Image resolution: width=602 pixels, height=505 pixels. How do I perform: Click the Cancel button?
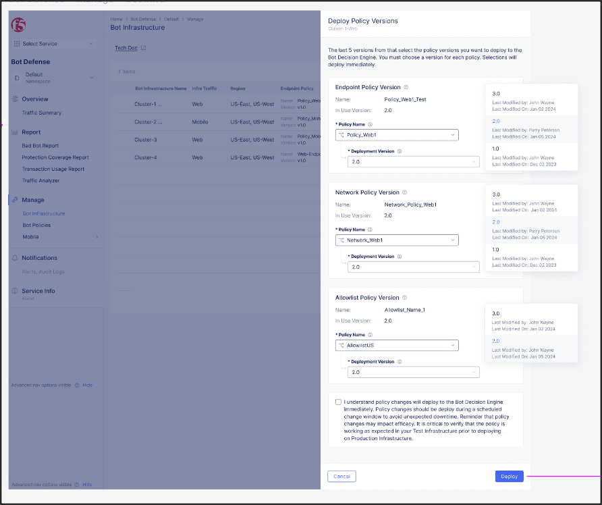tap(341, 476)
